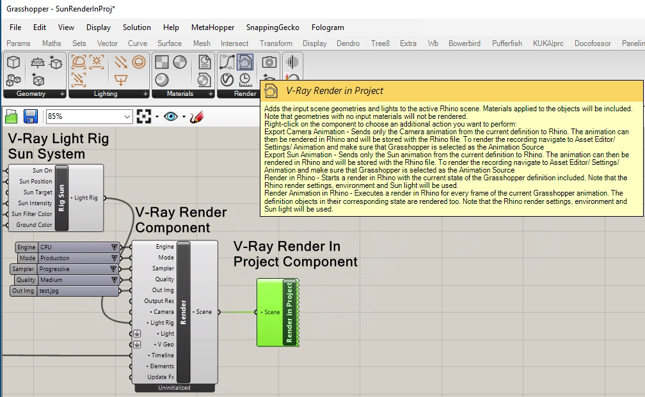This screenshot has width=645, height=397.
Task: Select the Spot Light trapezoid icon
Action: coord(120,80)
